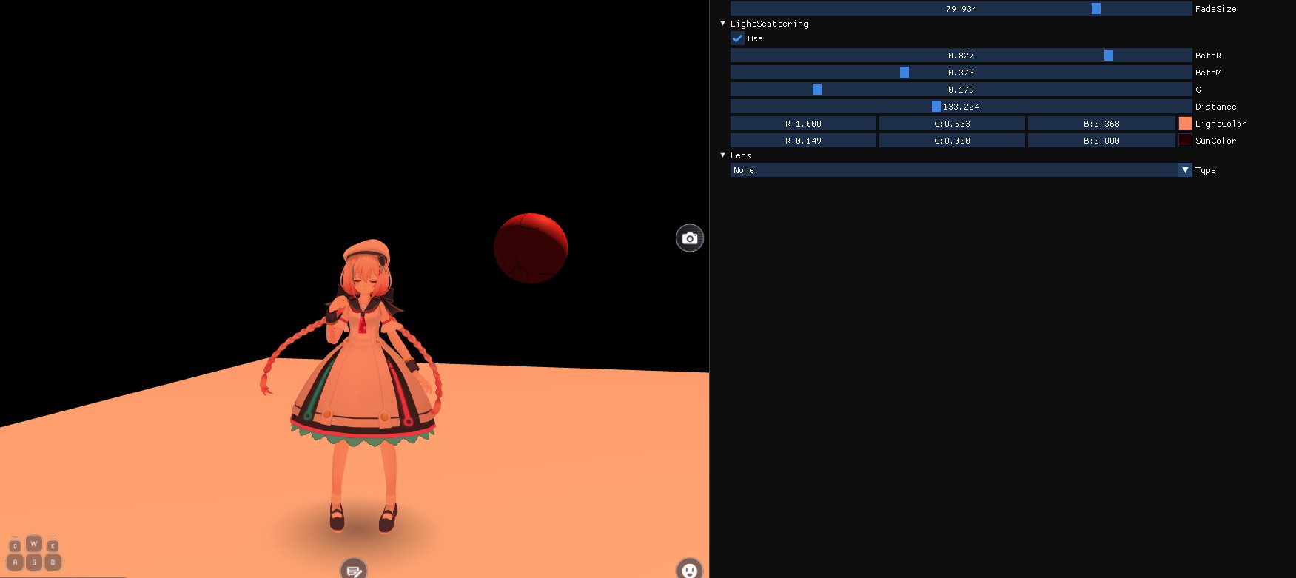This screenshot has height=578, width=1296.
Task: Click the BetaM value 0.373
Action: pos(961,73)
